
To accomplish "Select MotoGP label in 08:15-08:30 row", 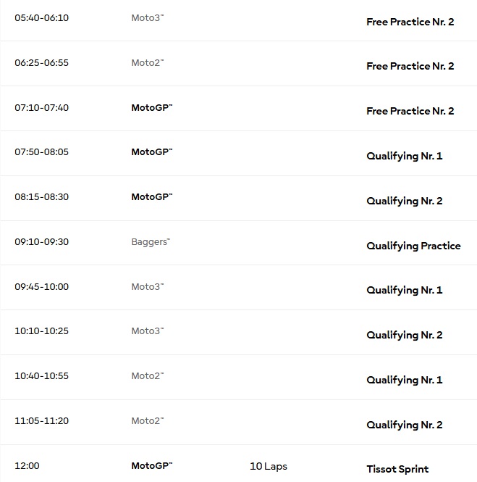I will (x=152, y=197).
